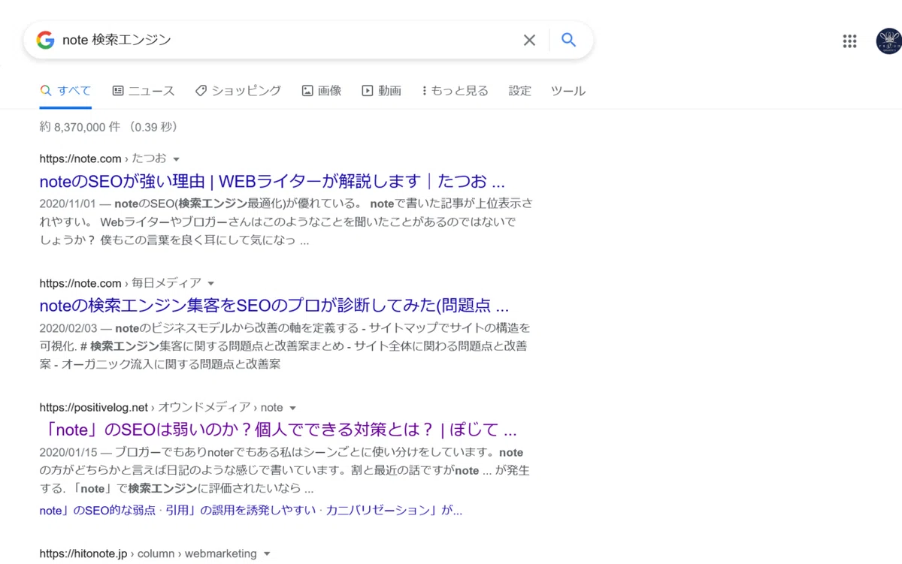The image size is (902, 564).
Task: Click sitelink カニバリゼーション」が...
Action: click(x=394, y=510)
